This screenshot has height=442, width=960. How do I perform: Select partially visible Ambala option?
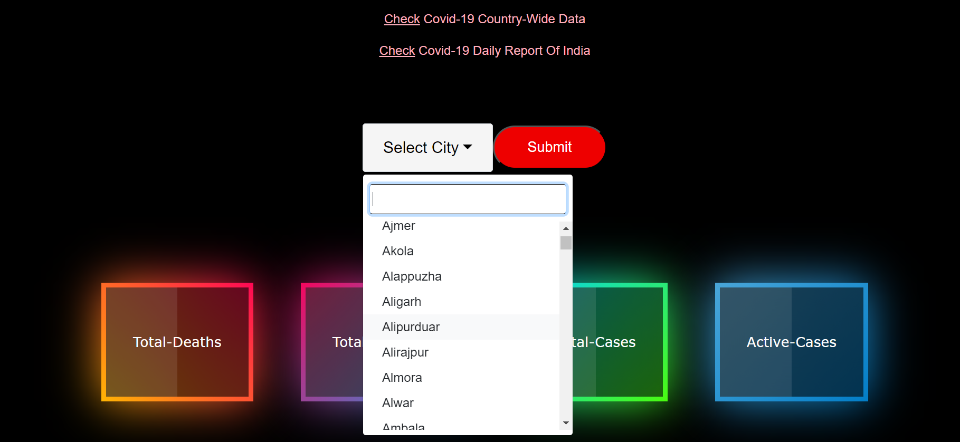(403, 427)
